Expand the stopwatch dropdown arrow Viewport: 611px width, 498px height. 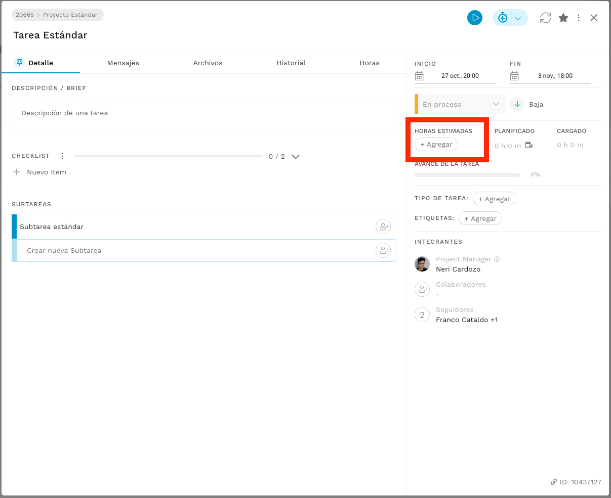518,18
